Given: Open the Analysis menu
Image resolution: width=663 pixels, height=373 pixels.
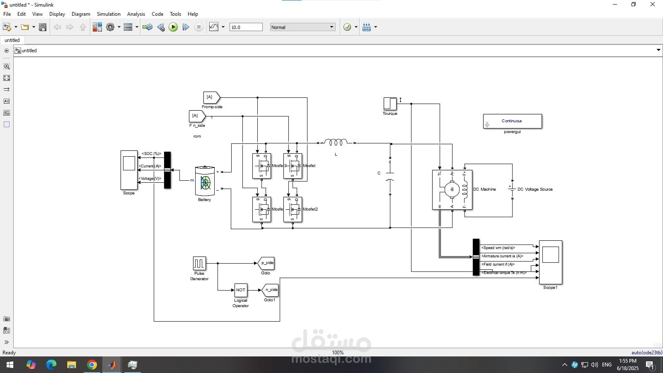Looking at the screenshot, I should click(x=136, y=14).
